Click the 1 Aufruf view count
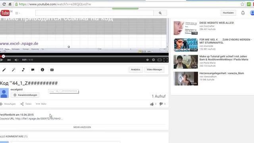 tap(159, 96)
